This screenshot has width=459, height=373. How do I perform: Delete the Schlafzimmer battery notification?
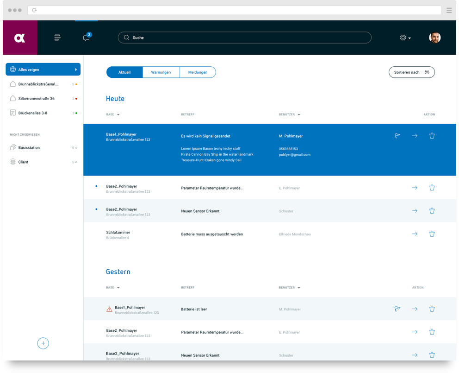[432, 234]
